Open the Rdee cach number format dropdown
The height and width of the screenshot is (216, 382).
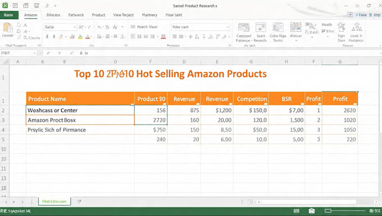(228, 27)
